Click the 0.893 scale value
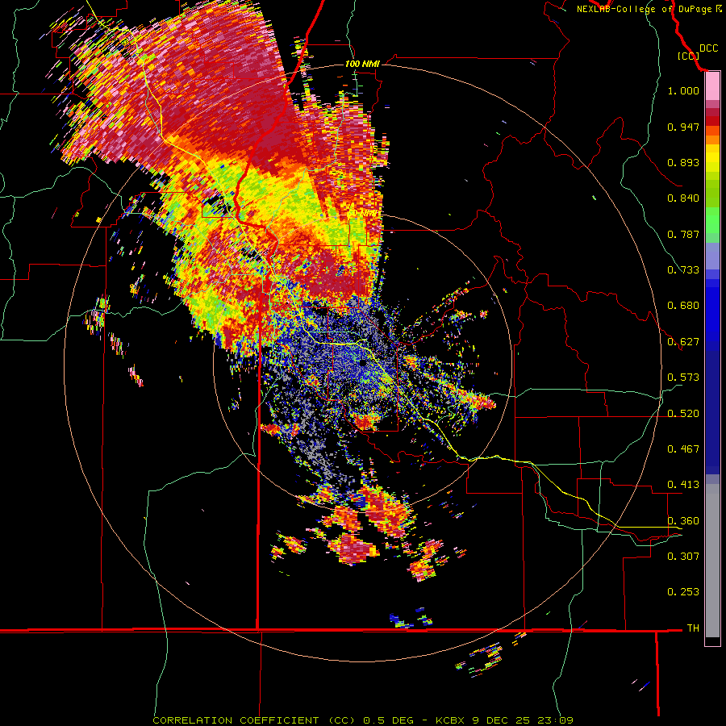Viewport: 726px width, 726px height. (683, 162)
